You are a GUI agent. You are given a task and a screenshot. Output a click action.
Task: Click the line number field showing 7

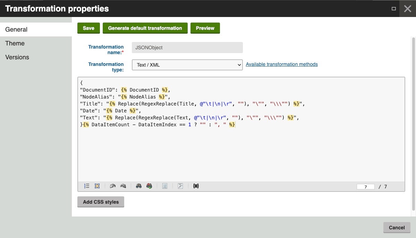tap(365, 187)
